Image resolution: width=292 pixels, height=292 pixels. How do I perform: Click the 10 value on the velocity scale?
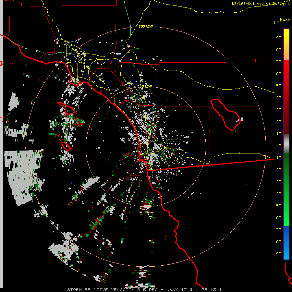[279, 134]
